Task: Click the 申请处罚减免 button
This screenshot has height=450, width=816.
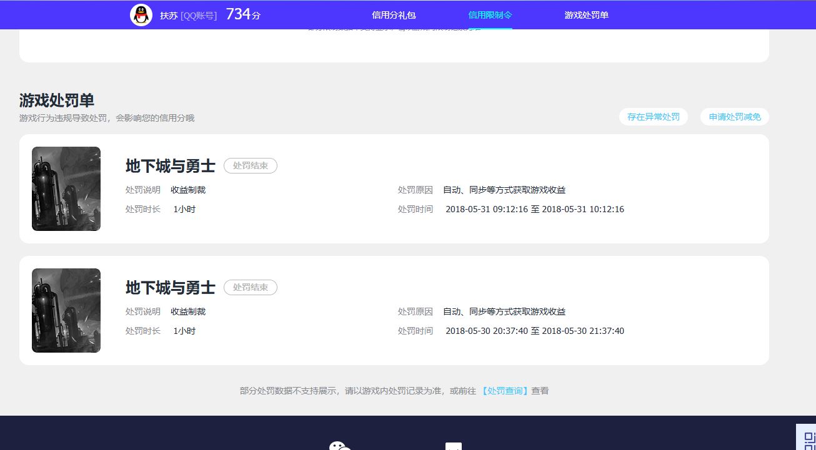Action: tap(734, 117)
